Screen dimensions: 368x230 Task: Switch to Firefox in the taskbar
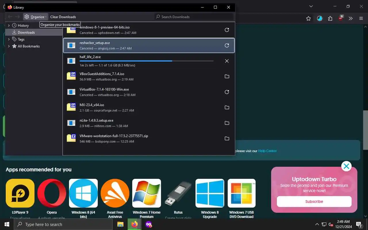click(x=134, y=224)
